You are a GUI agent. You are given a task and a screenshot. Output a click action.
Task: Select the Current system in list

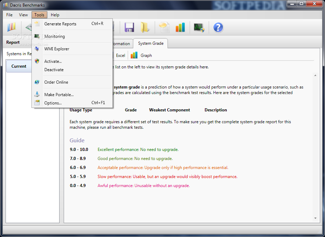point(19,66)
